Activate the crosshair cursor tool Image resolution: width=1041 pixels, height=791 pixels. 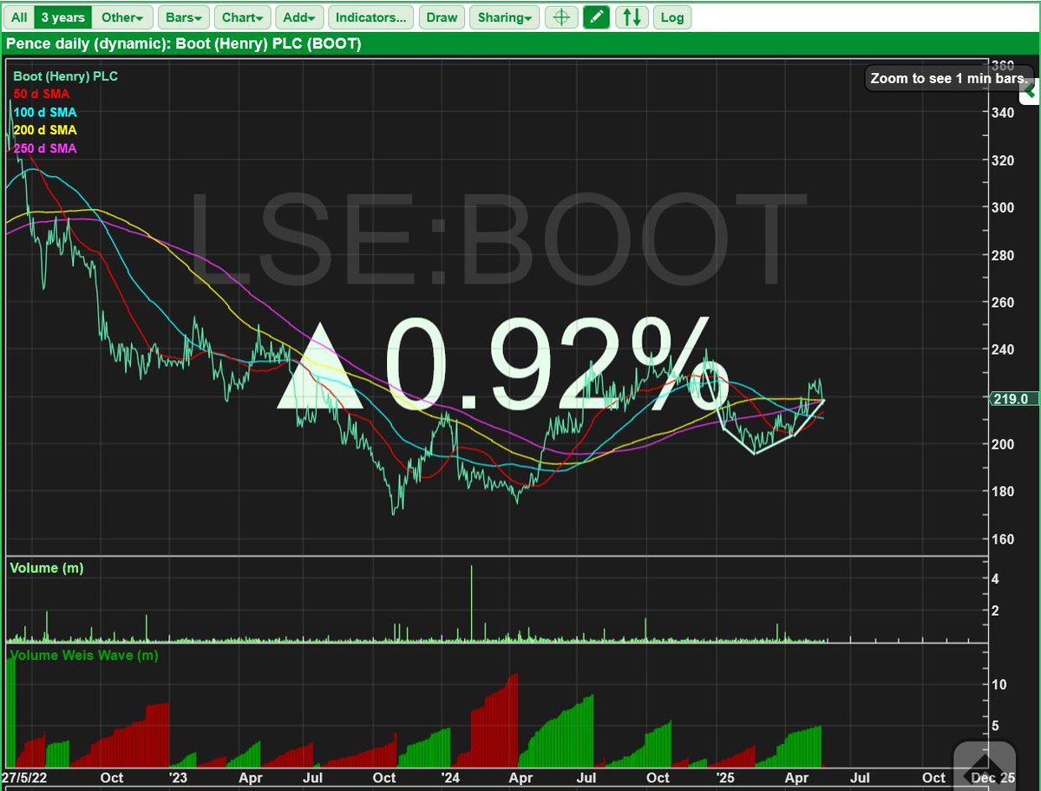(560, 16)
